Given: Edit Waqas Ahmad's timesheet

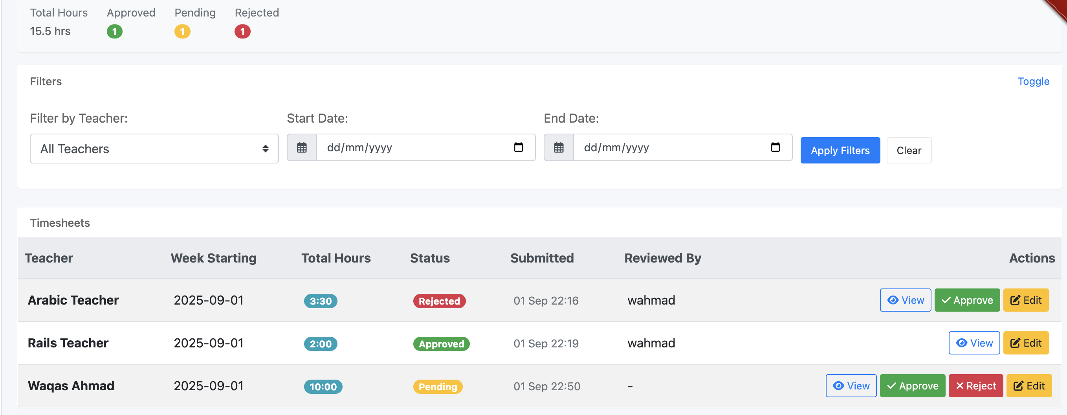Looking at the screenshot, I should [x=1028, y=386].
